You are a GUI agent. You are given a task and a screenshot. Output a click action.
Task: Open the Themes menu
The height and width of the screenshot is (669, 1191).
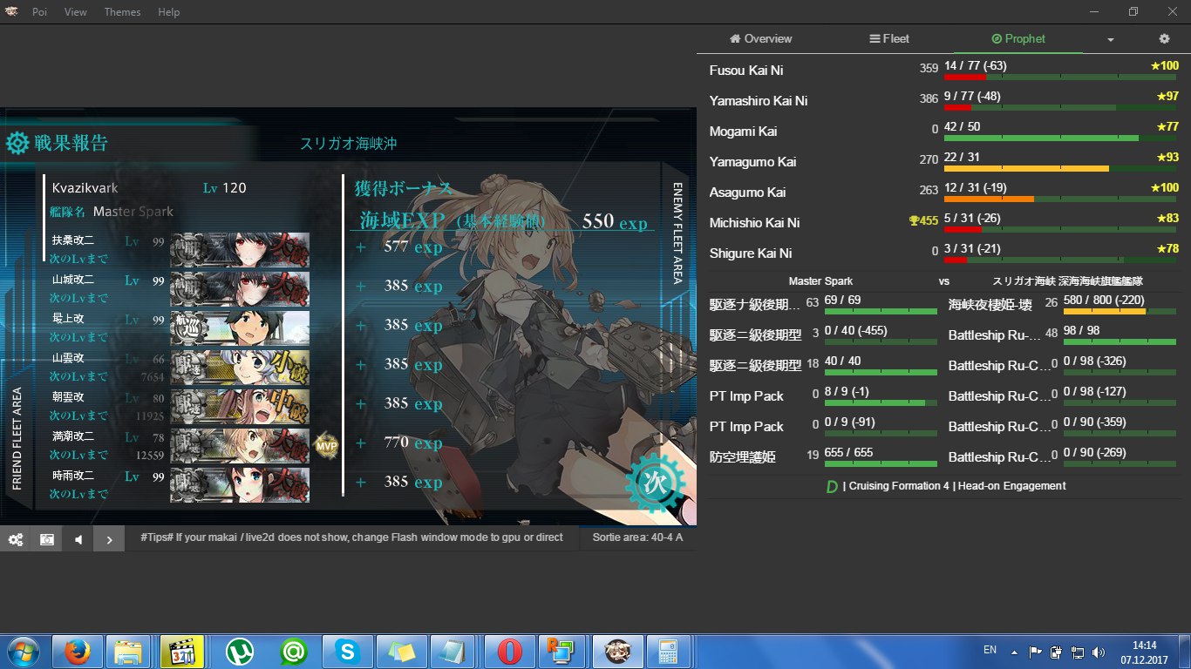pos(122,12)
